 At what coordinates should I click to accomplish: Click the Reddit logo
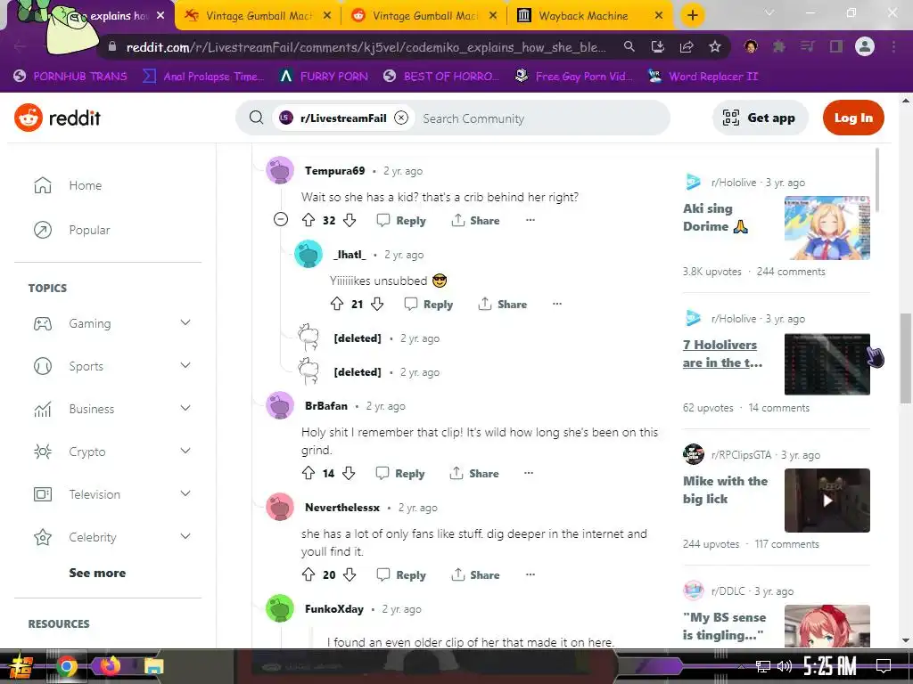point(57,118)
